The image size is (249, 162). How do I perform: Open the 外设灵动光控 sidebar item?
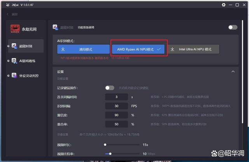point(26,75)
